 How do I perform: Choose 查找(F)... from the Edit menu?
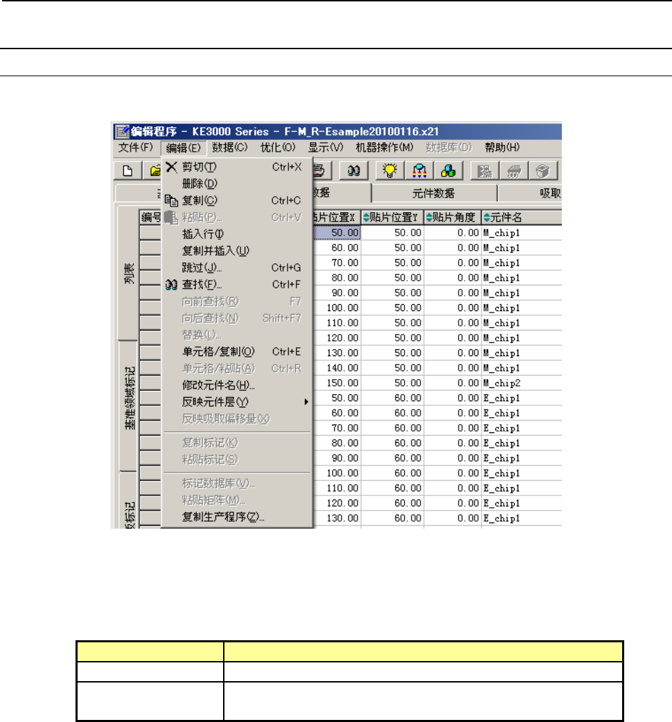(238, 285)
